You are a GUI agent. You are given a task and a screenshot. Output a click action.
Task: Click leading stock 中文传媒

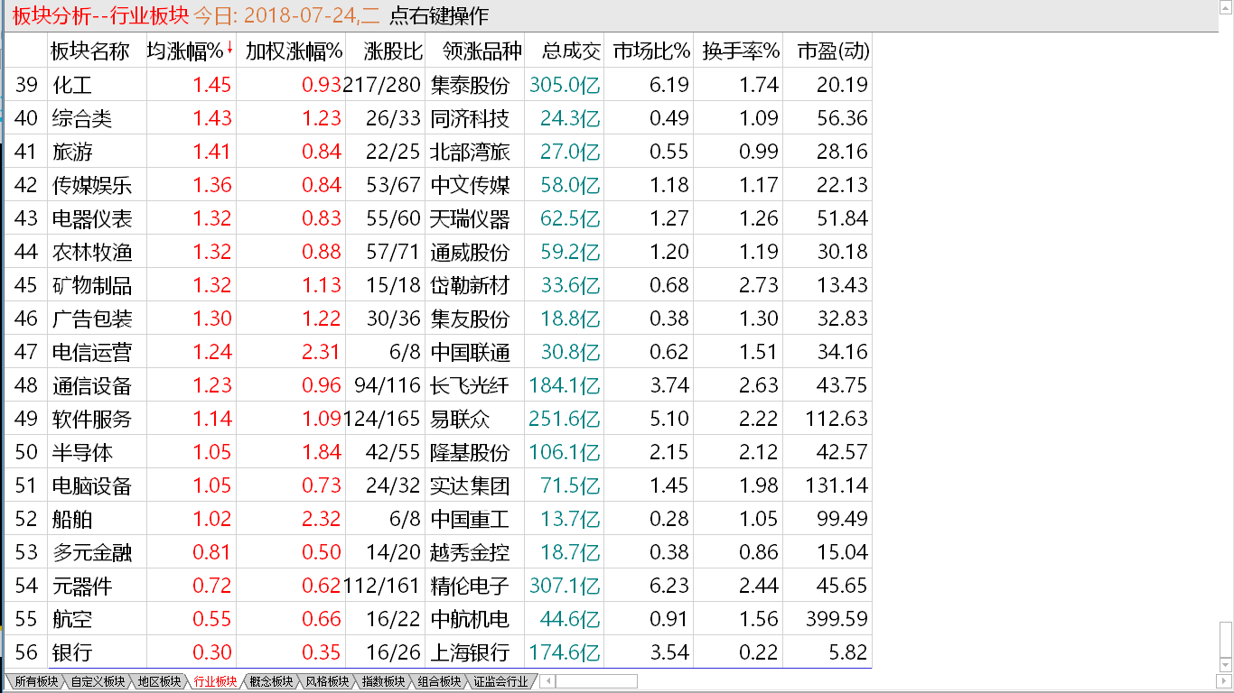click(x=471, y=185)
